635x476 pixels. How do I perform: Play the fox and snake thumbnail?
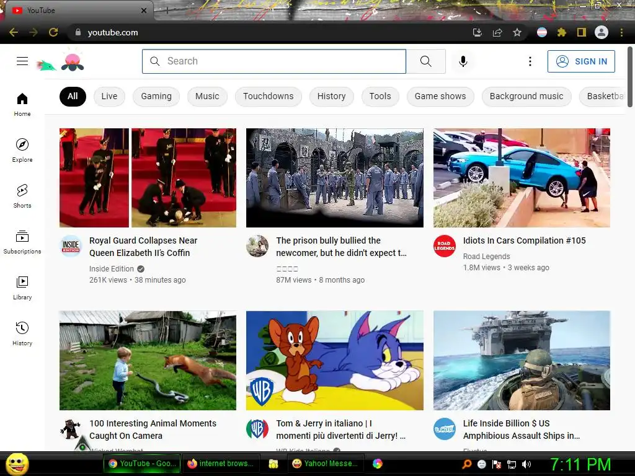(x=148, y=361)
